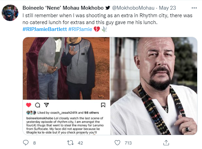
Task: Click the Twitter bird badge beside the name
Action: [108, 8]
